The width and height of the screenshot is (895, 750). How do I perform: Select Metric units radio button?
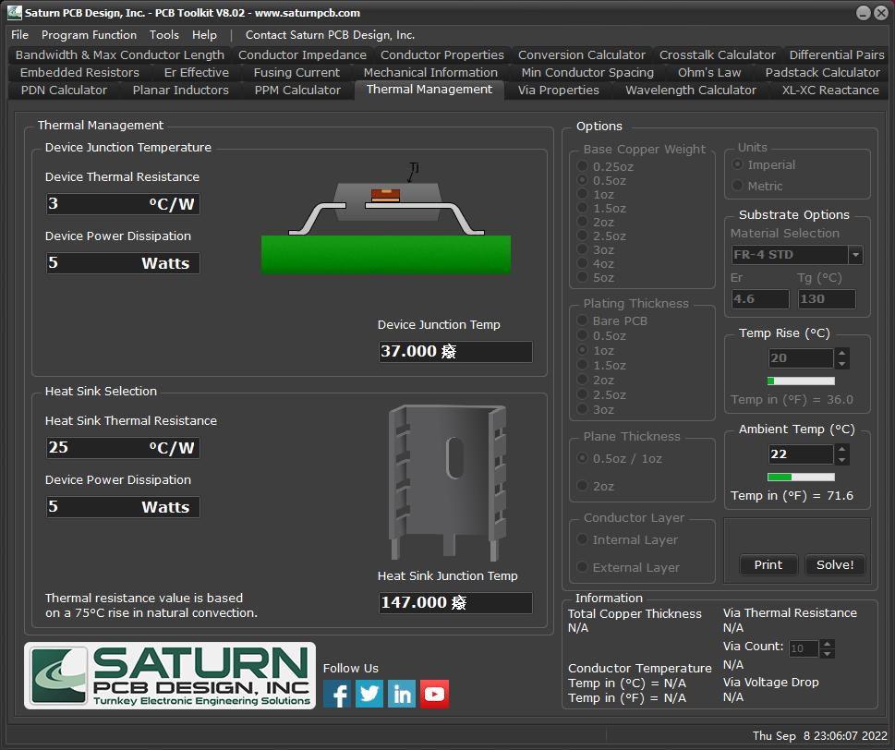point(737,186)
